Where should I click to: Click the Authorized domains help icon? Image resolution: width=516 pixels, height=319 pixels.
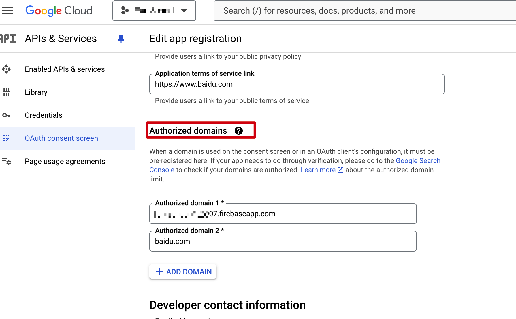[238, 131]
